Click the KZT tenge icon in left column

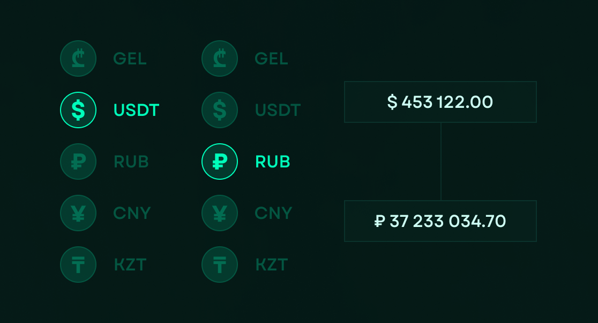(x=78, y=265)
